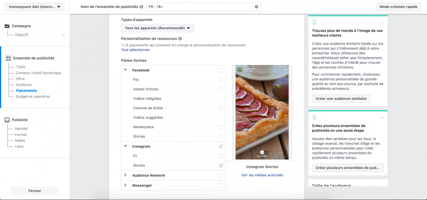
Task: Open Budget et calendrier section
Action: coord(33,97)
